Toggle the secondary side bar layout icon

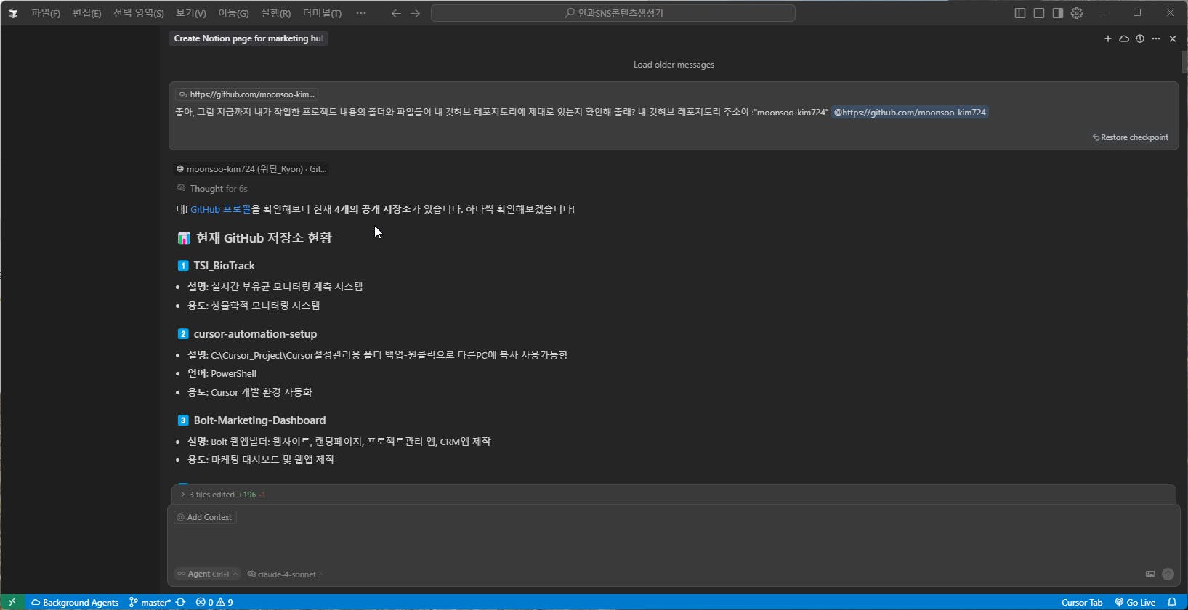[1058, 13]
